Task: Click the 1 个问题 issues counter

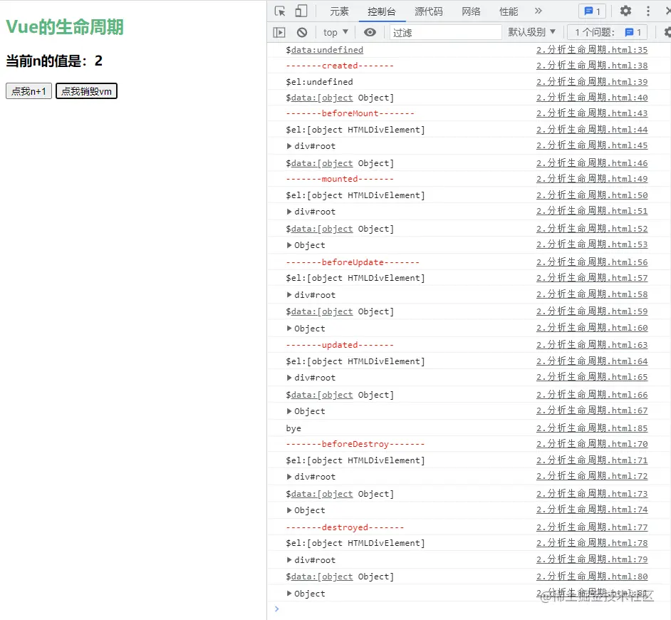Action: click(606, 32)
